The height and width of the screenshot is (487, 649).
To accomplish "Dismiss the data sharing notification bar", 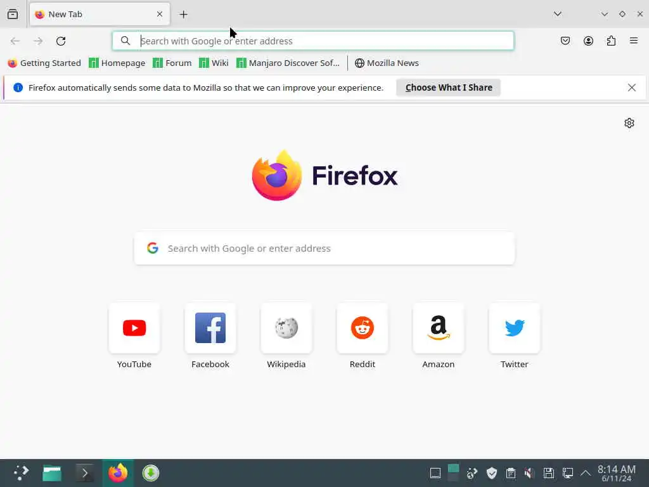I will pos(632,88).
